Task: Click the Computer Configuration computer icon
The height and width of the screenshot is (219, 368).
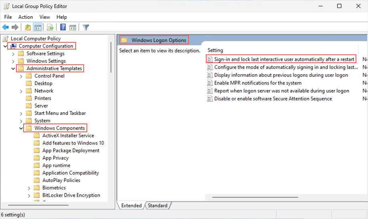Action: coord(13,46)
